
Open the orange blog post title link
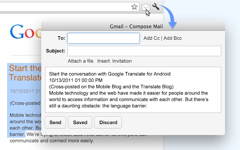point(25,73)
